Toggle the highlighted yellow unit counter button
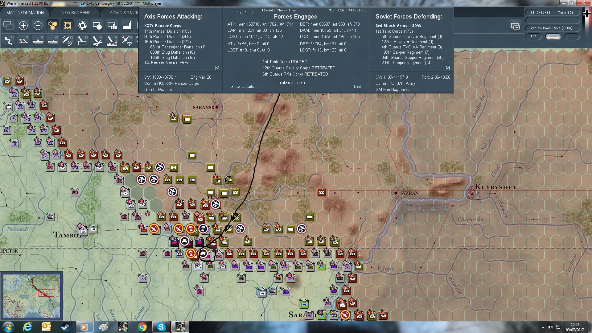The width and height of the screenshot is (592, 333). click(68, 26)
